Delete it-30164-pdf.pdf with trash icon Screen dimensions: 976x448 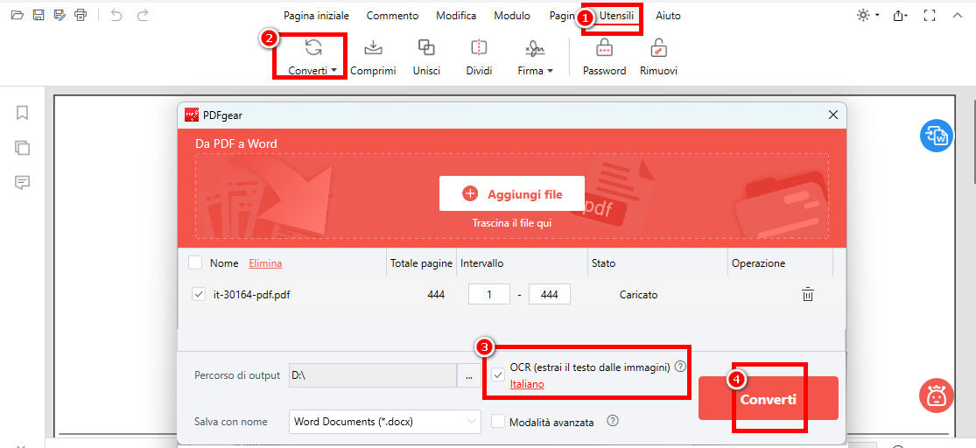click(x=807, y=294)
